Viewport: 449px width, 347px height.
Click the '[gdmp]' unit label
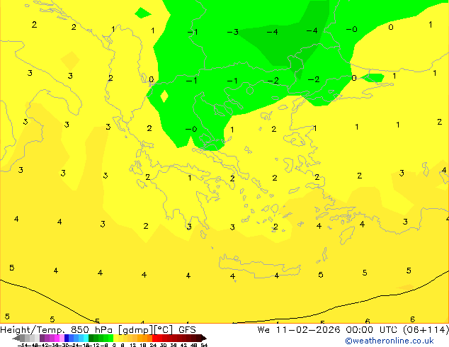click(135, 330)
